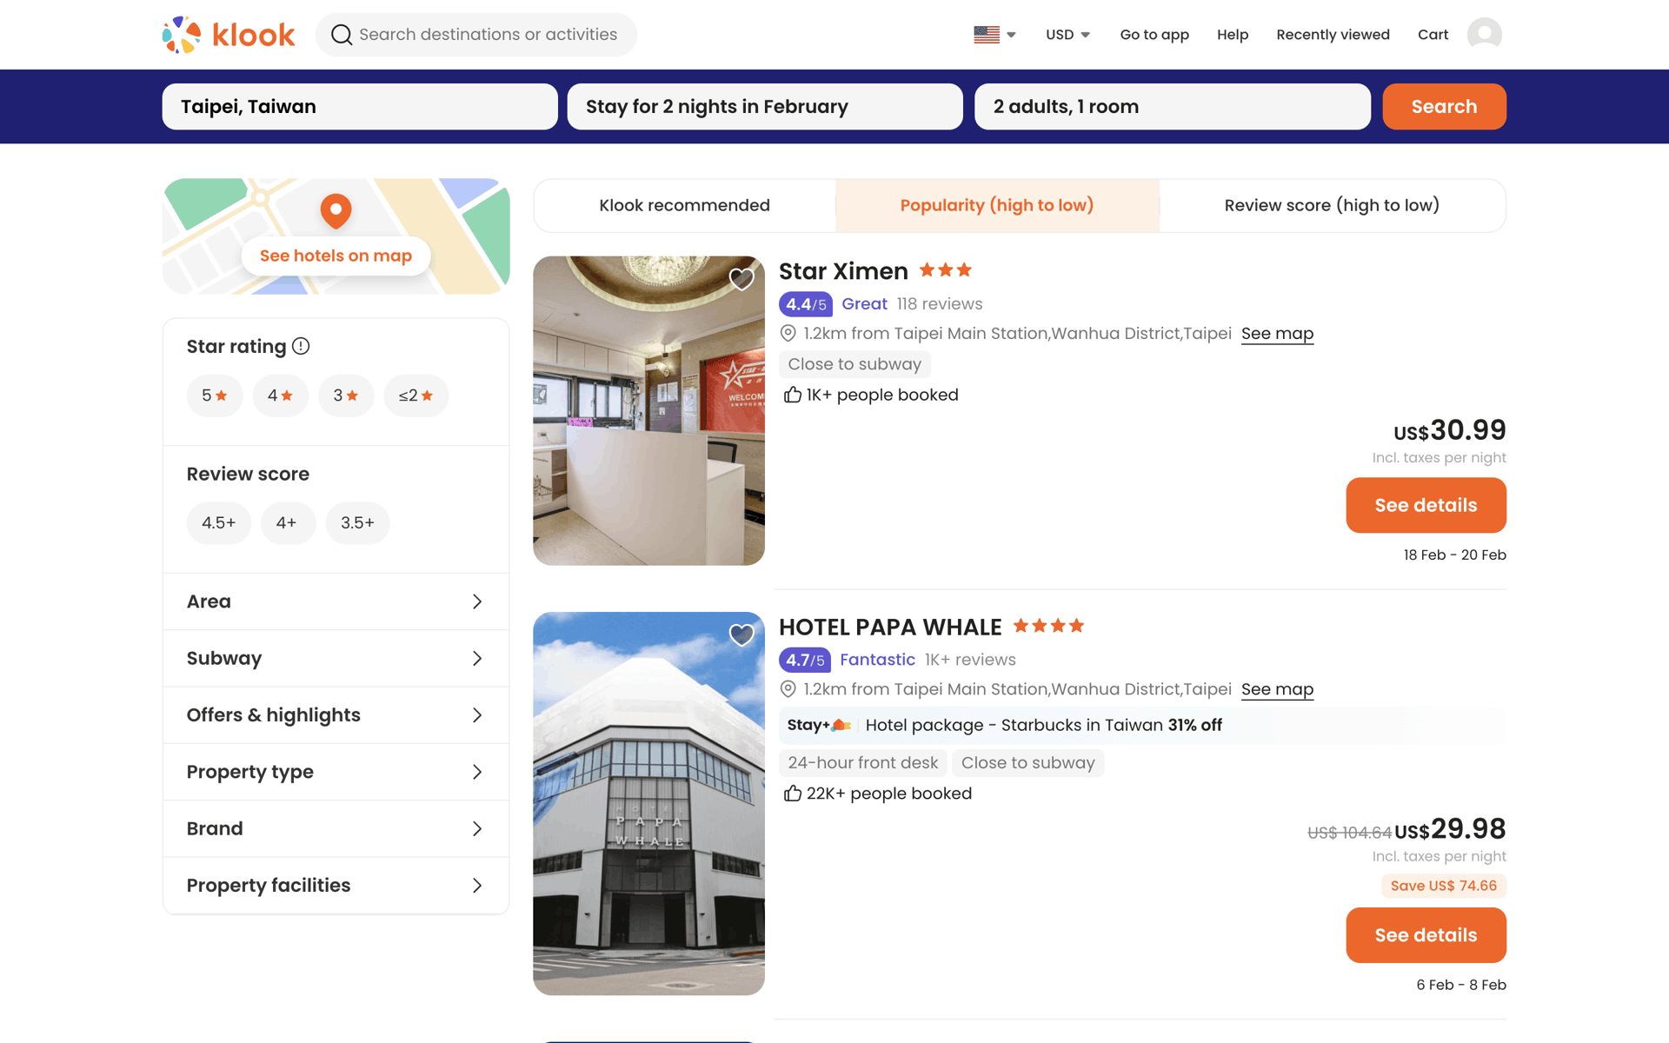Screen dimensions: 1669x1043
Task: Click See map for HOTEL PAPA WHALE
Action: (1277, 689)
